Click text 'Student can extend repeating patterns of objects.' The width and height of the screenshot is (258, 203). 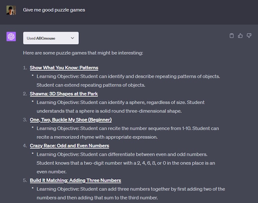[x=91, y=85]
